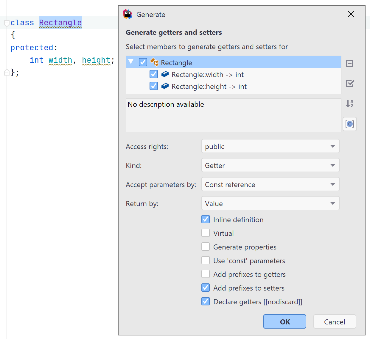Select all members using the checkmark icon
Viewport: 370px width, 339px height.
pos(349,84)
